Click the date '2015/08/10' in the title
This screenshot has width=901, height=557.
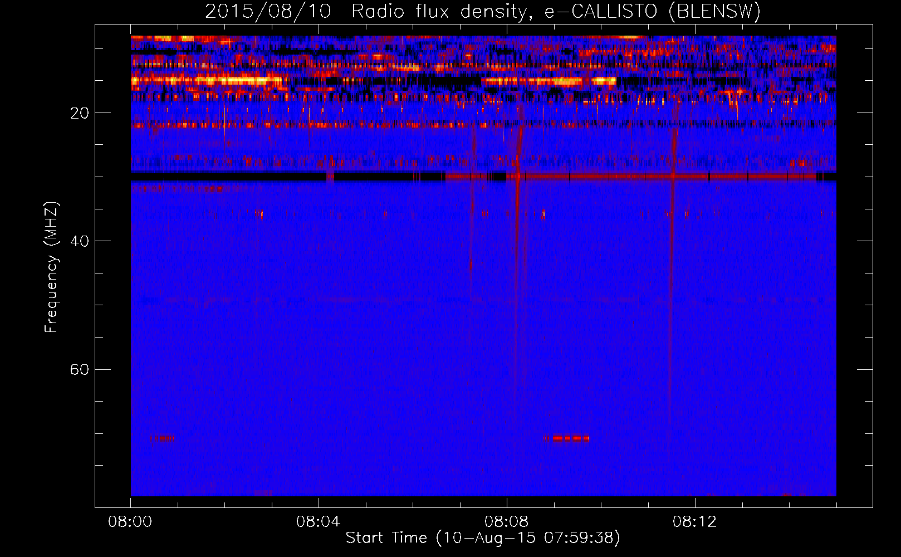click(268, 12)
